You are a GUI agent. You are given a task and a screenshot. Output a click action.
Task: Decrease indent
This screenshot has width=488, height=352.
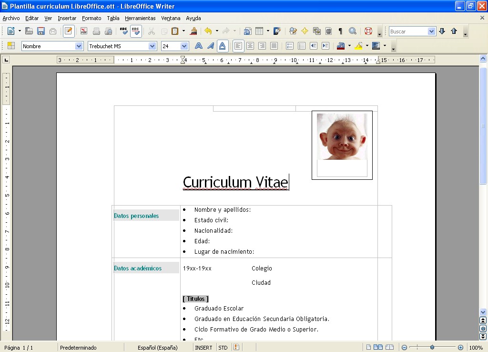point(314,46)
